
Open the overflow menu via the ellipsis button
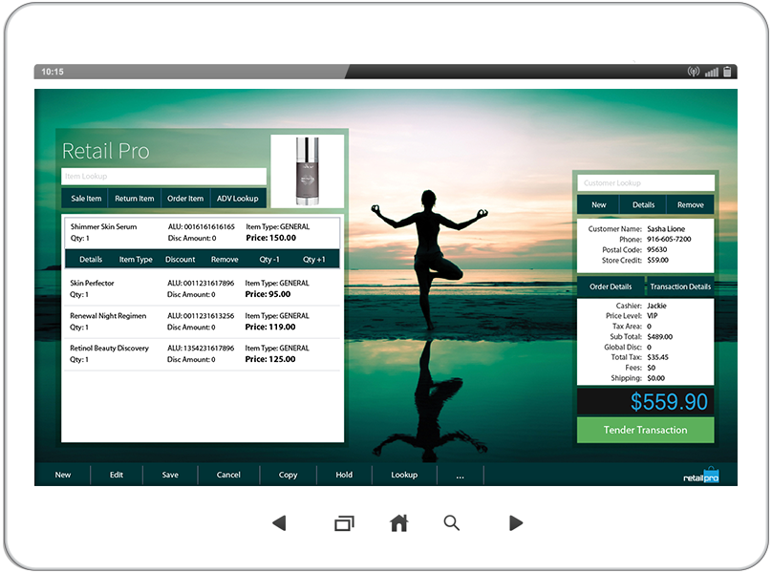click(461, 474)
